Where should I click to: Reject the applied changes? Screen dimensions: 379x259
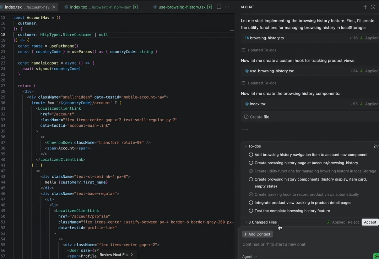[353, 222]
